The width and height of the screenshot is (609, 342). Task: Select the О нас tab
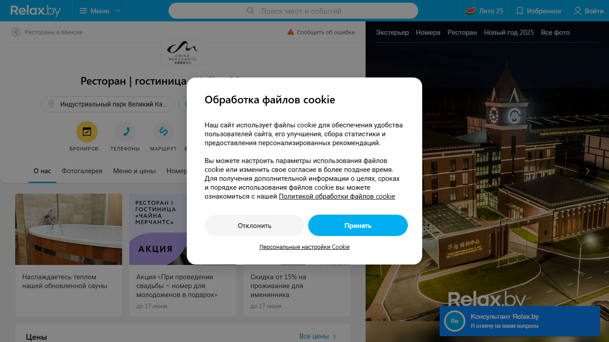[x=42, y=171]
